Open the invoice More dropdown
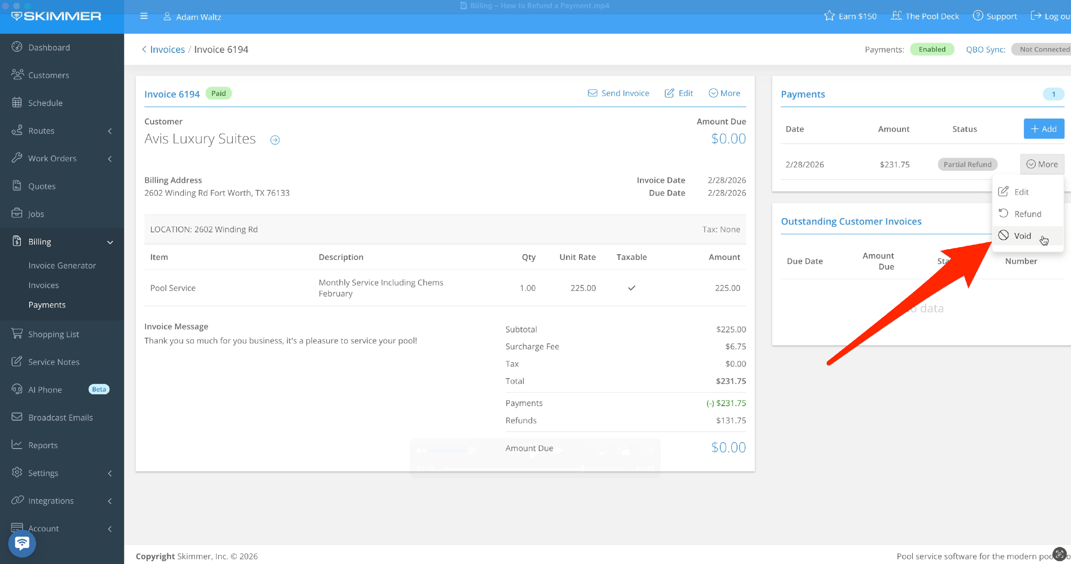 (724, 93)
